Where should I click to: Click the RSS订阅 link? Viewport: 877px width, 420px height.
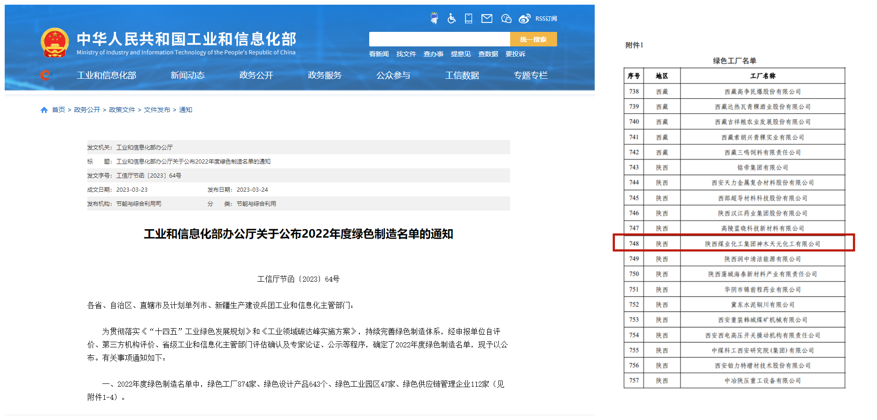click(546, 19)
